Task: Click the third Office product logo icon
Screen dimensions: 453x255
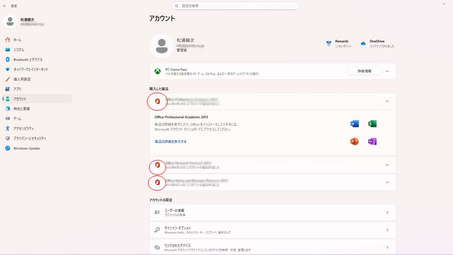Action: pyautogui.click(x=158, y=183)
